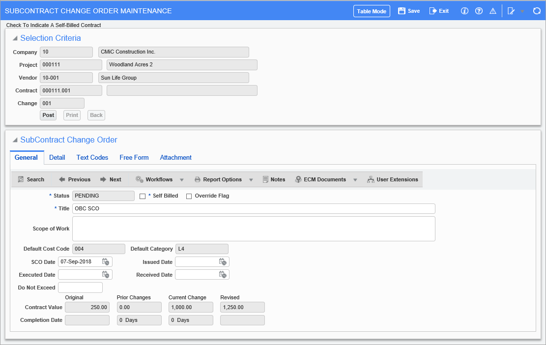
Task: Click the Exit label in header
Action: tap(444, 11)
